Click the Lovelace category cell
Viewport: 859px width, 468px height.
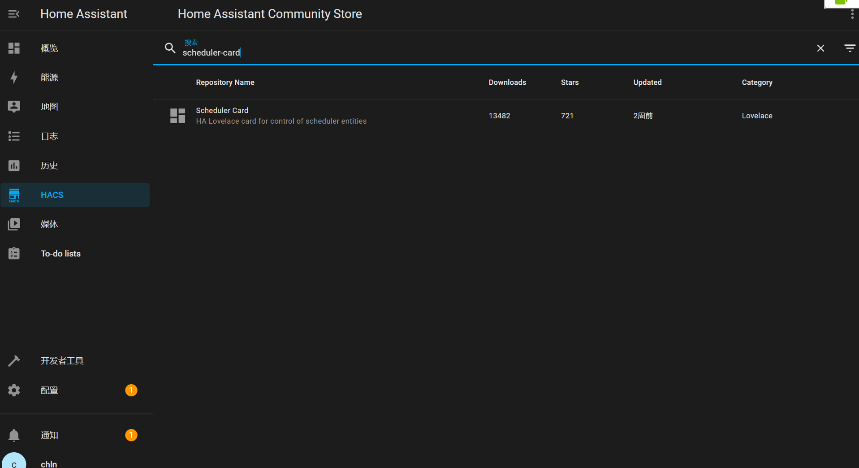(757, 116)
